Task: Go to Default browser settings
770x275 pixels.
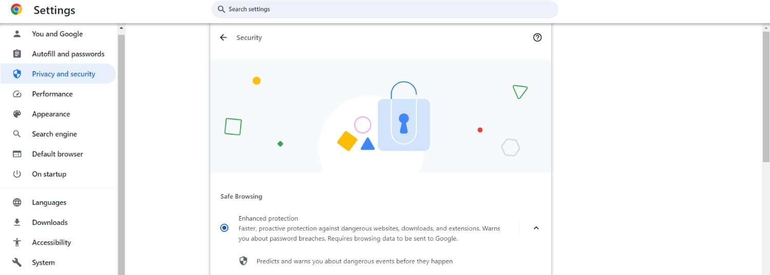Action: click(x=58, y=154)
